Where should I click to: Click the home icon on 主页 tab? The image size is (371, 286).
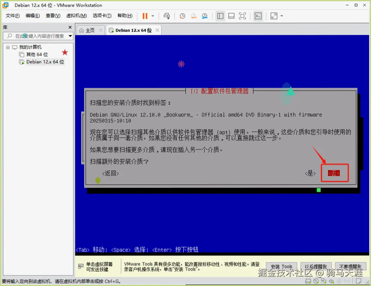[82, 30]
